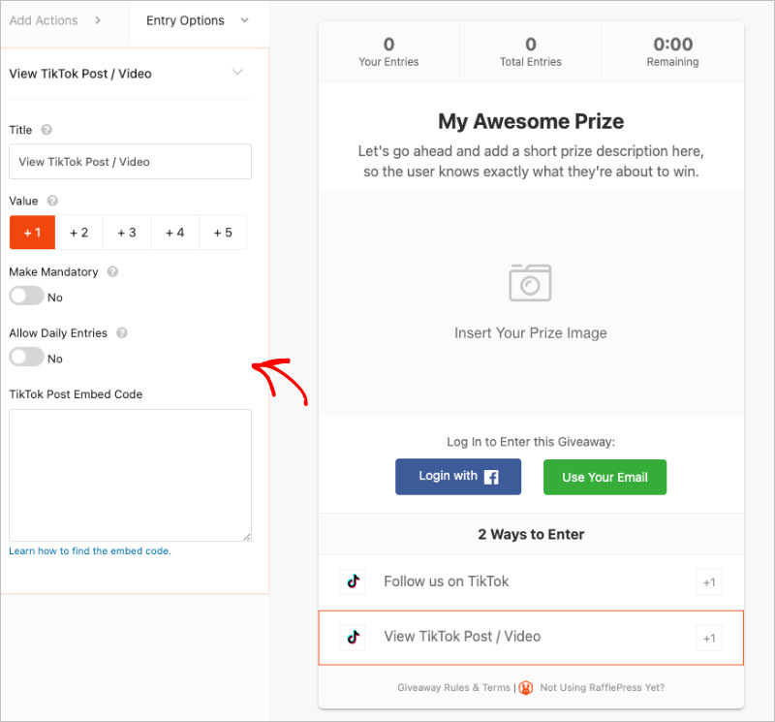Viewport: 775px width, 722px height.
Task: Select the Entry Options tab
Action: 185,20
